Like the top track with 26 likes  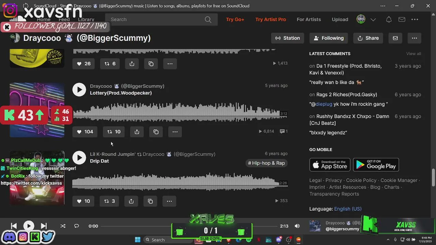pos(84,64)
